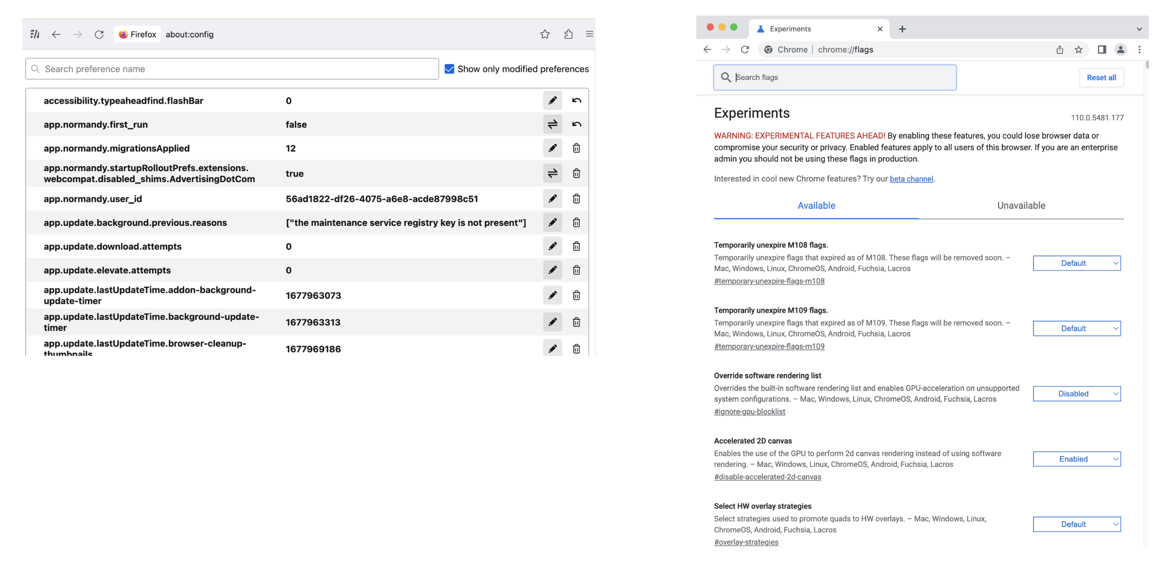Delete startupRolloutPrefs AdvertisingDotCom preference

coord(577,174)
